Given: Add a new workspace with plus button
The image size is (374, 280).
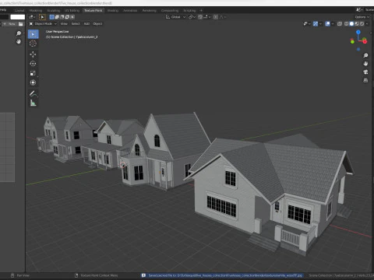Looking at the screenshot, I should click(x=201, y=11).
